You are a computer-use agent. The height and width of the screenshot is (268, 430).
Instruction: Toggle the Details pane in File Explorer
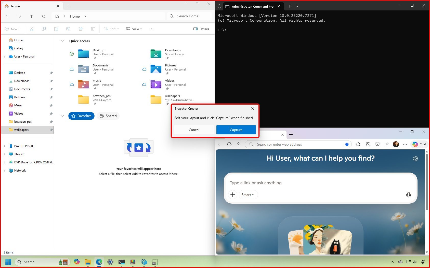(x=201, y=29)
